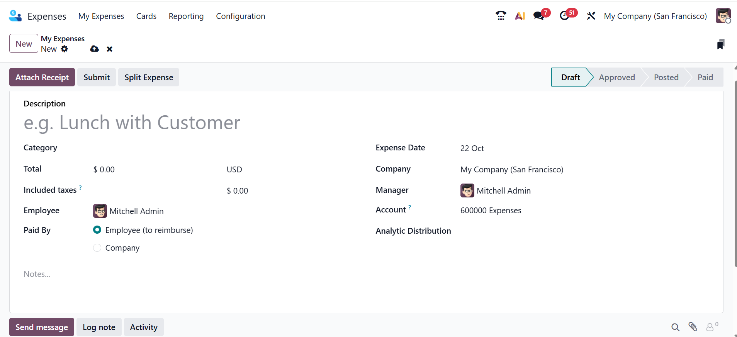Screen dimensions: 737x337
Task: Click the bookmark icon
Action: [x=720, y=44]
